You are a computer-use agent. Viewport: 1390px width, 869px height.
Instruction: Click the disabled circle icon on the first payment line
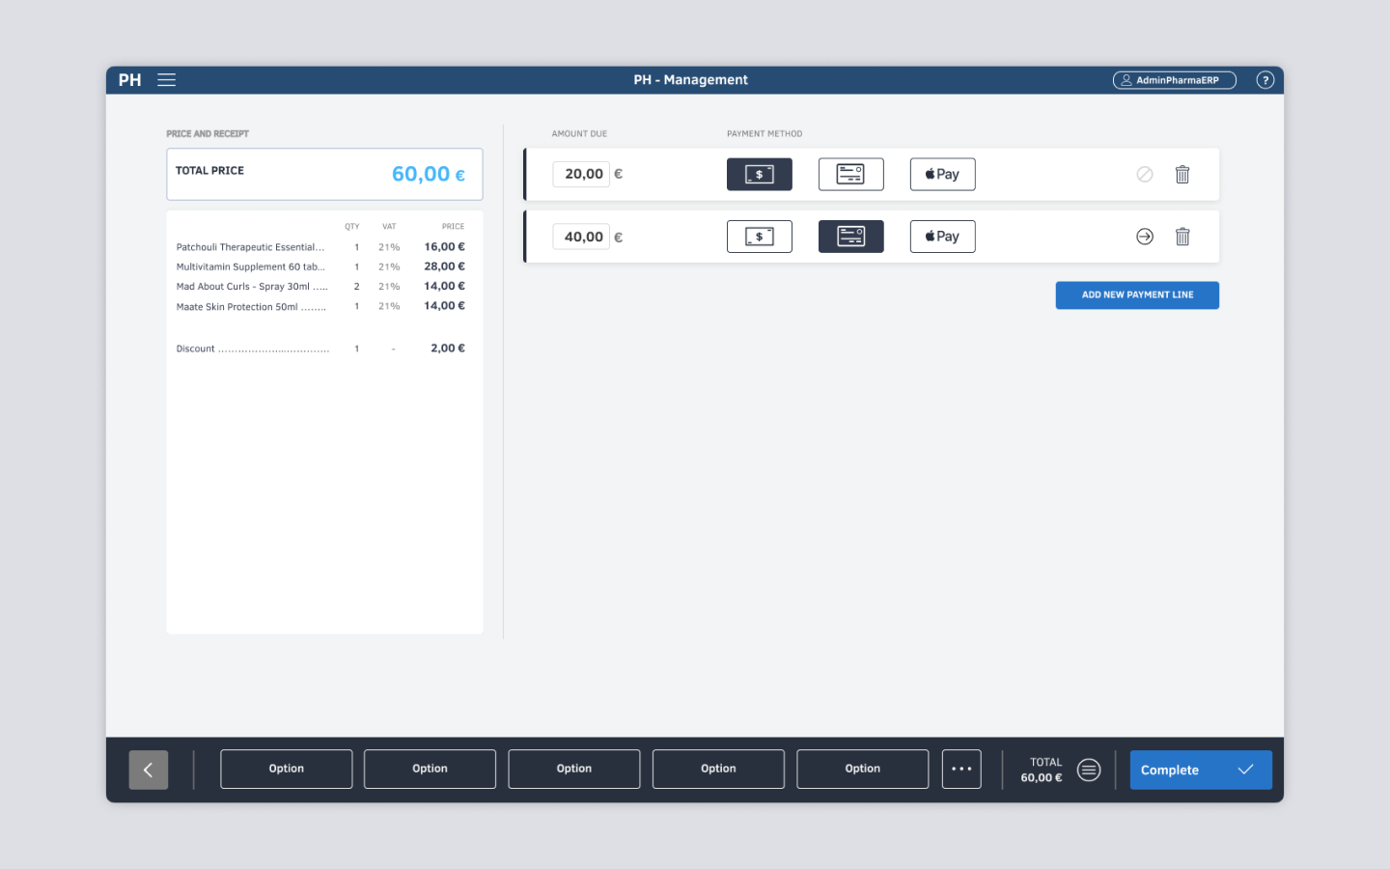[x=1144, y=175]
